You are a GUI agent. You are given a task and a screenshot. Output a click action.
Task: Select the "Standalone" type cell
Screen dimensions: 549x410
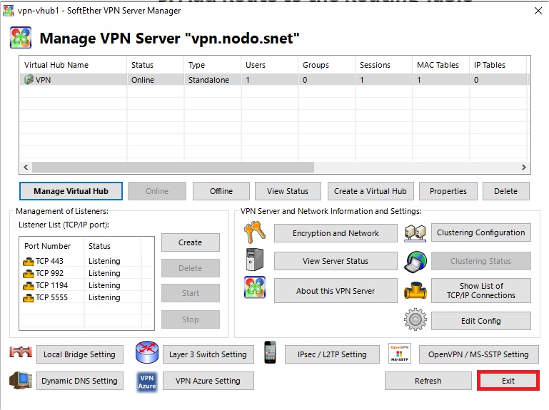pos(208,80)
